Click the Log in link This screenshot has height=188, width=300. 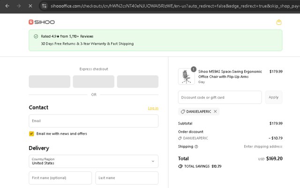[x=153, y=108]
